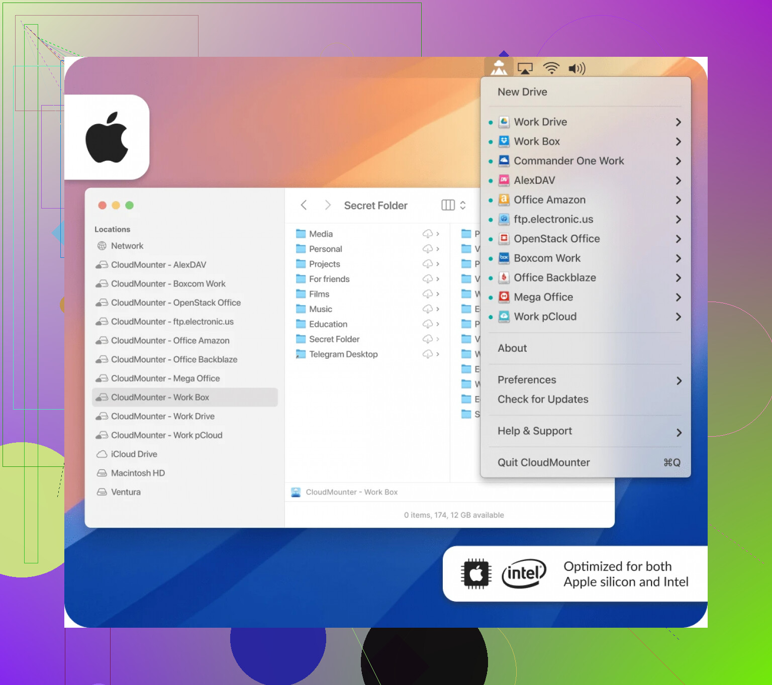Click the Amazon icon beside Office Amazon
Image resolution: width=772 pixels, height=685 pixels.
coord(504,200)
